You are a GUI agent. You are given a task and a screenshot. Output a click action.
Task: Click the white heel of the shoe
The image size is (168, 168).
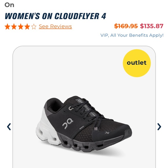tap(47, 127)
